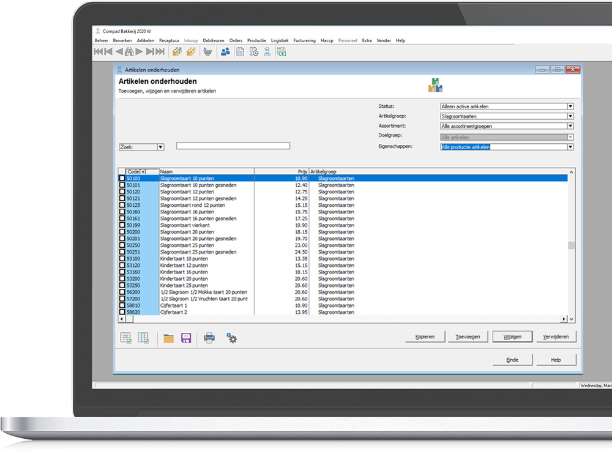This screenshot has height=473, width=612.
Task: Click the Wijzigen button
Action: click(512, 337)
